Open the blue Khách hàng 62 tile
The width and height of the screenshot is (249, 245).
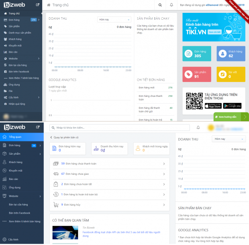point(232,54)
